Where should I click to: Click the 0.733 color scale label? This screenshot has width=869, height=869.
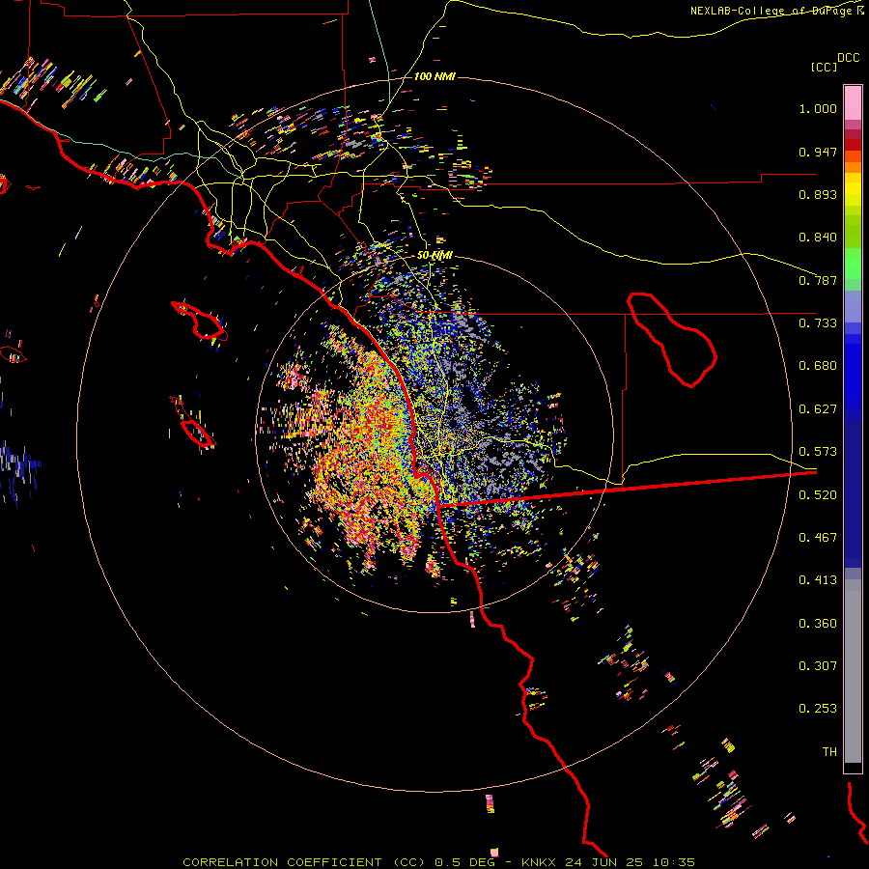coord(818,323)
